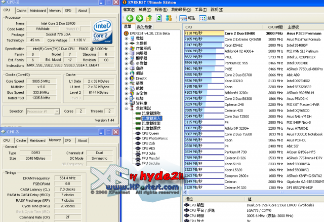Click the green Back arrow in EVEREST toolbar

pos(130,18)
